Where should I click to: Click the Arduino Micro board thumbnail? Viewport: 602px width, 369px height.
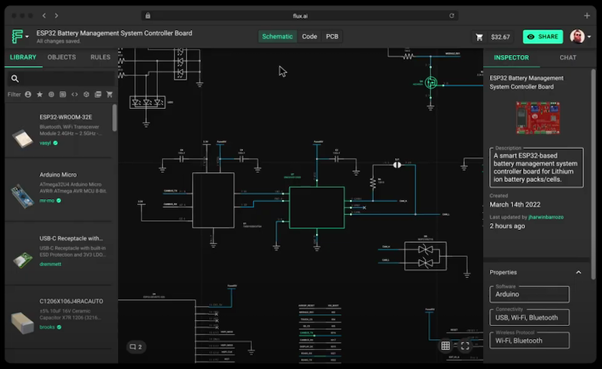[x=23, y=196]
